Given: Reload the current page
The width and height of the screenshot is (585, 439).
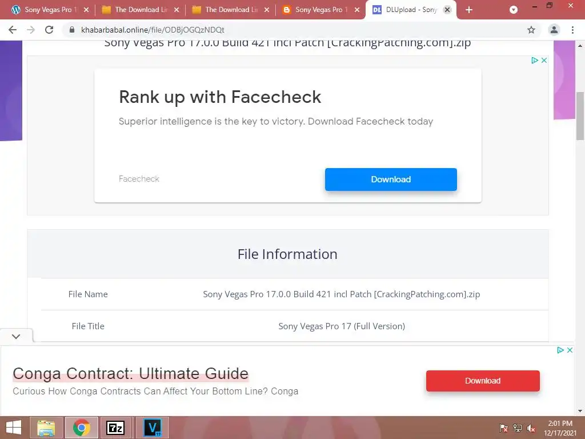Looking at the screenshot, I should coord(49,30).
